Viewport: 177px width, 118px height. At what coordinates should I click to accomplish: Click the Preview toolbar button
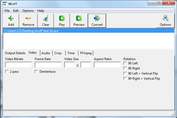79,21
